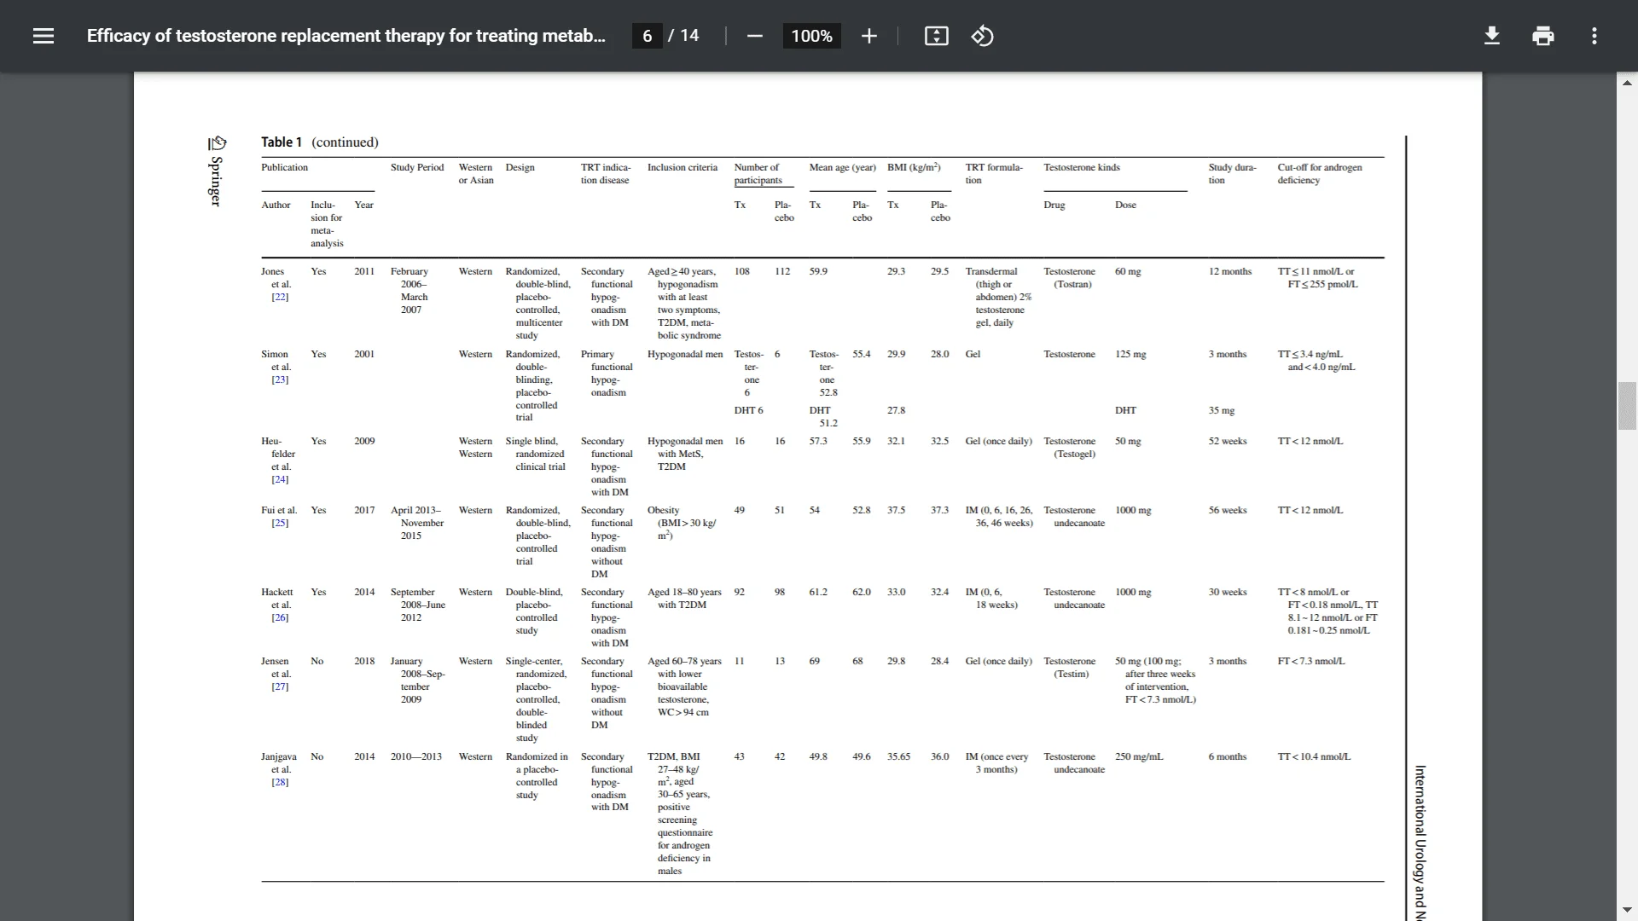Image resolution: width=1638 pixels, height=921 pixels.
Task: Click the 'Study Period' column header
Action: click(x=417, y=167)
